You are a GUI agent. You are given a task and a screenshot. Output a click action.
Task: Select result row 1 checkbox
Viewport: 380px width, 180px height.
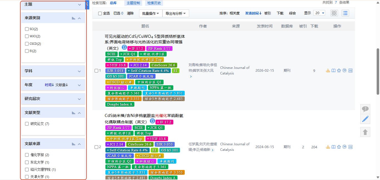(96, 71)
